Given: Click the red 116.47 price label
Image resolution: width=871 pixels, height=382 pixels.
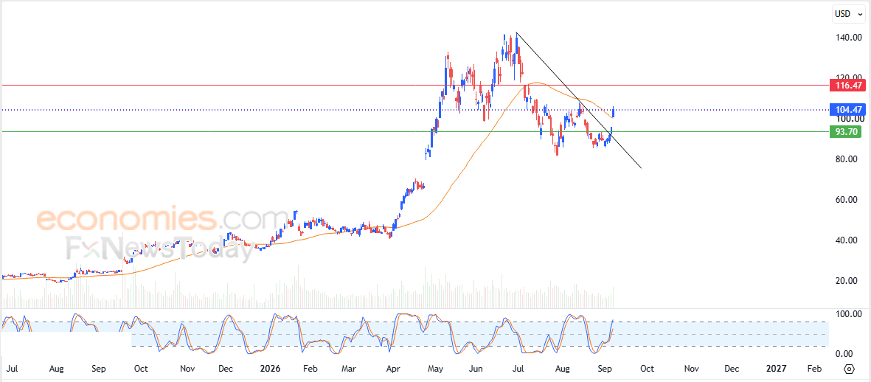Looking at the screenshot, I should click(847, 86).
